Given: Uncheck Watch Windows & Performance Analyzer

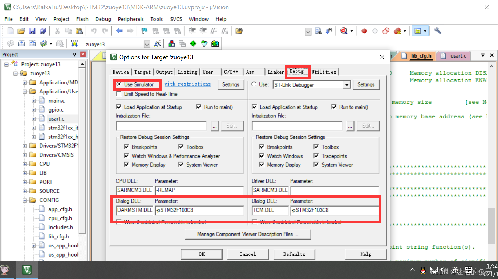Looking at the screenshot, I should pyautogui.click(x=126, y=156).
